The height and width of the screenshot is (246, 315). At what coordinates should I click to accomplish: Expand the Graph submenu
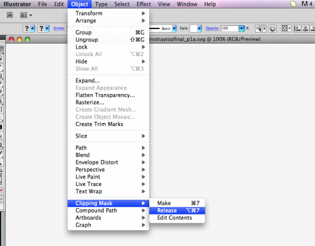click(x=108, y=225)
